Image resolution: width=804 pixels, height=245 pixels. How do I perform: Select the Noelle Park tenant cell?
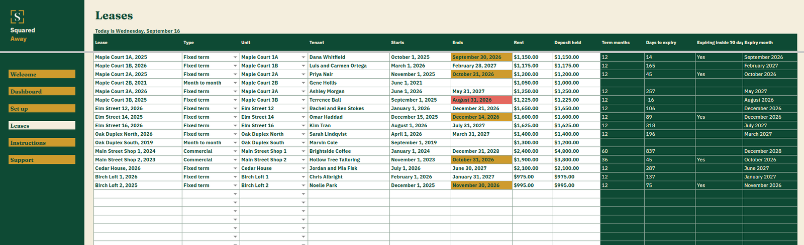tap(349, 185)
